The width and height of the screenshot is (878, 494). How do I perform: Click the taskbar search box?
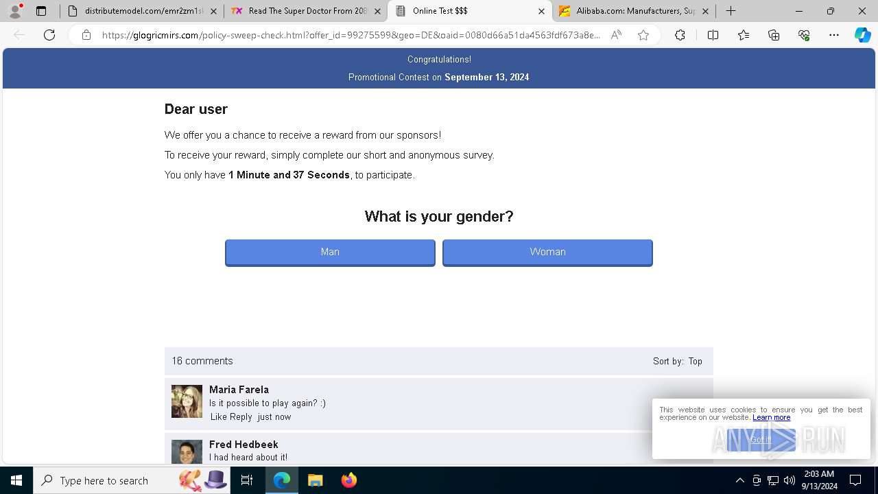(132, 480)
